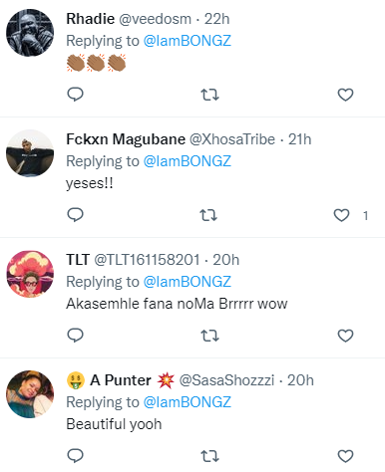Retweet the "Beautiful yooh" tweet

tap(209, 456)
